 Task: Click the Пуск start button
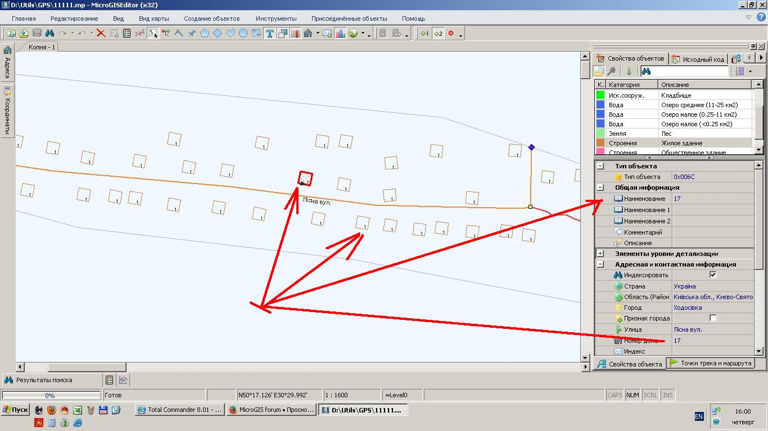15,410
